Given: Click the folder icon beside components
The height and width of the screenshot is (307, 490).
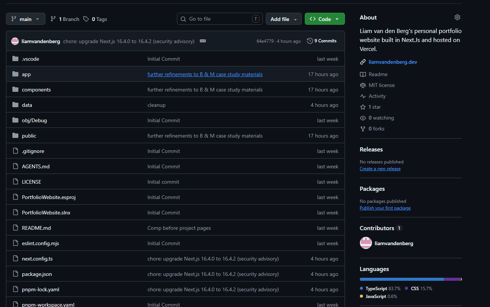Looking at the screenshot, I should tap(15, 90).
